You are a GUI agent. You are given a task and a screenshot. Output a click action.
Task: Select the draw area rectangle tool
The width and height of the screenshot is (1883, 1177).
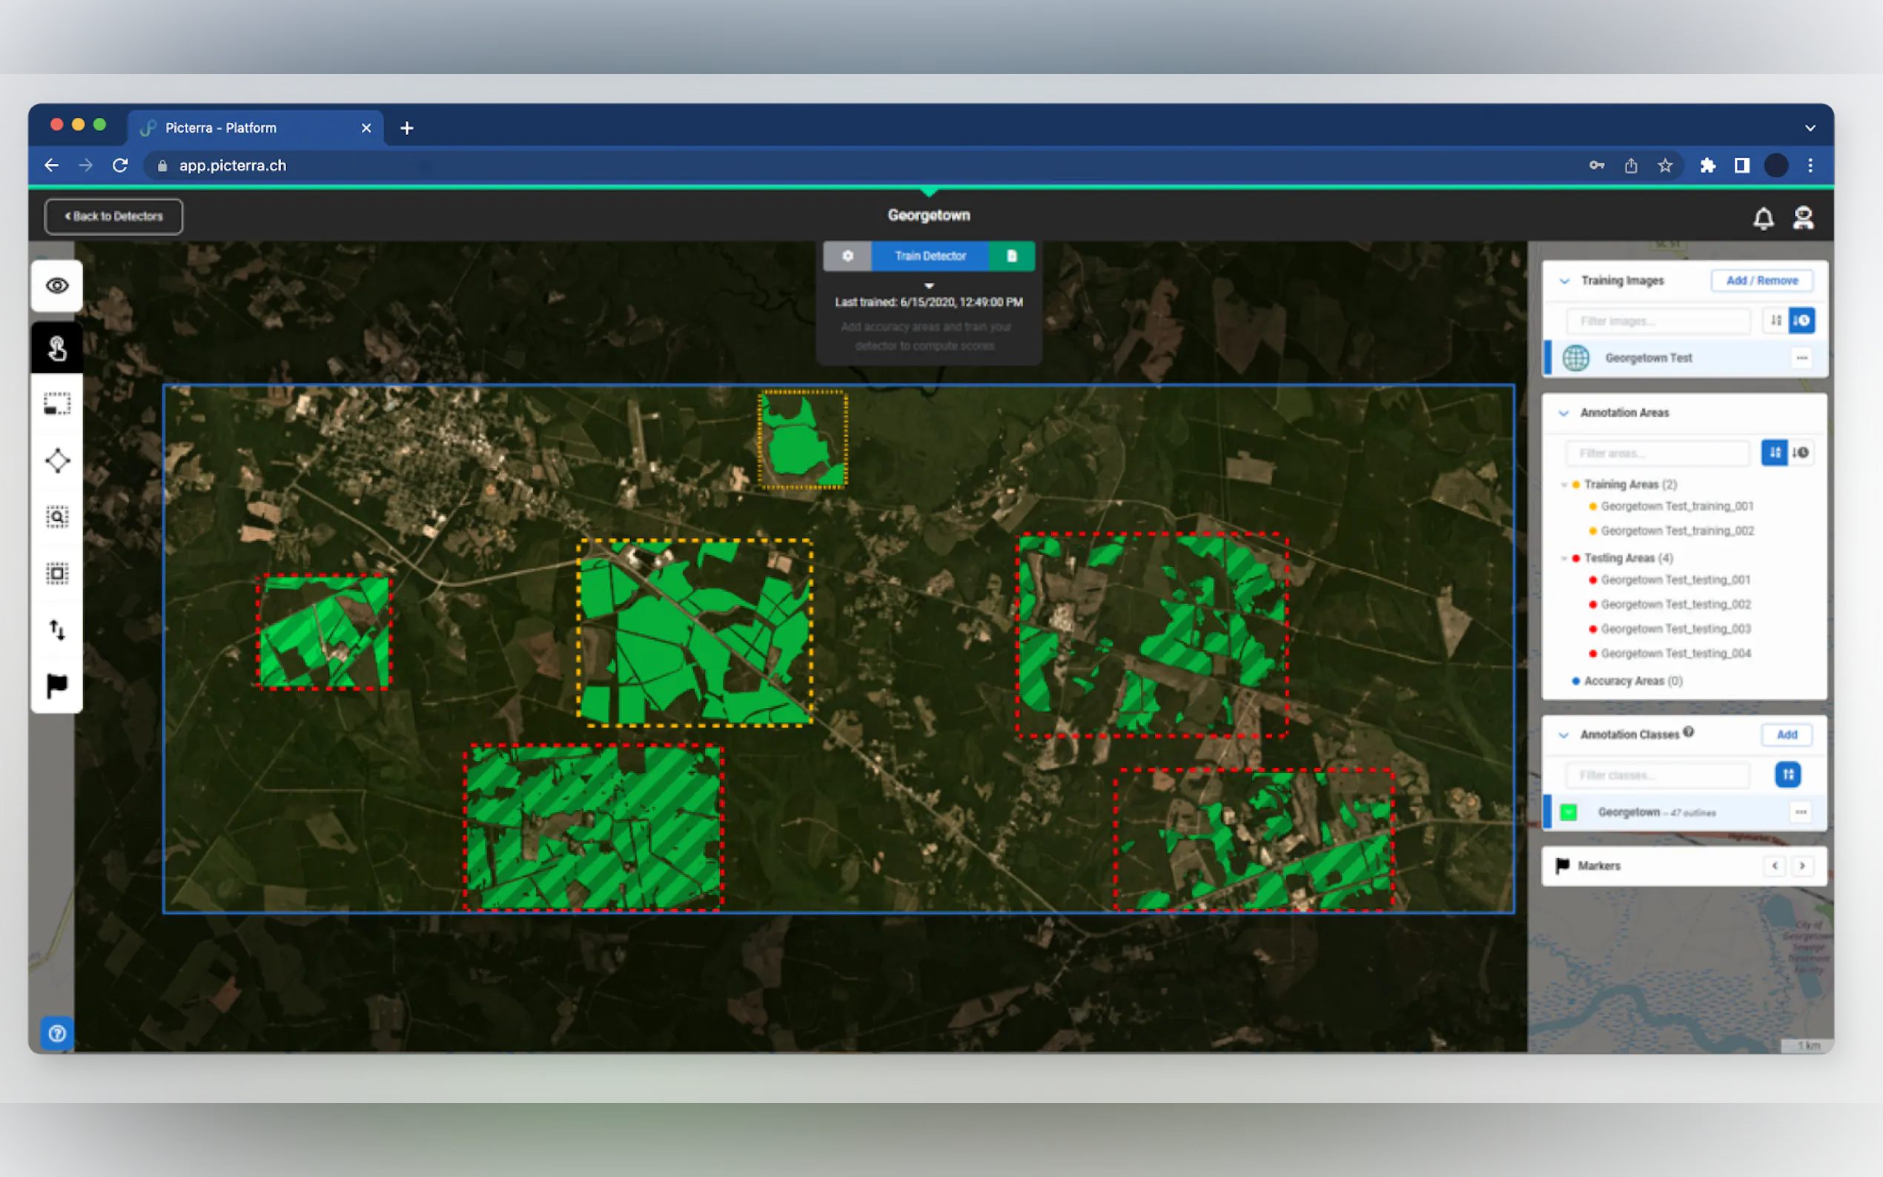pyautogui.click(x=57, y=404)
